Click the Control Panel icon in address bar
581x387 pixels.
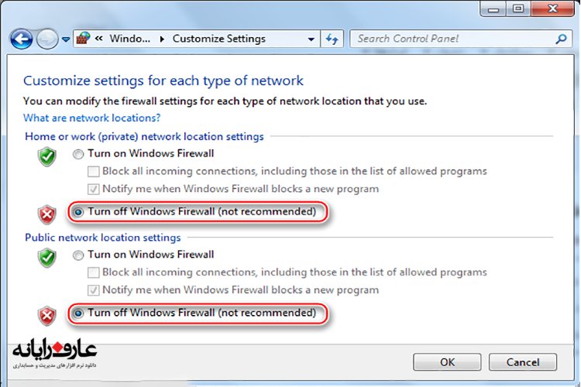pos(86,38)
